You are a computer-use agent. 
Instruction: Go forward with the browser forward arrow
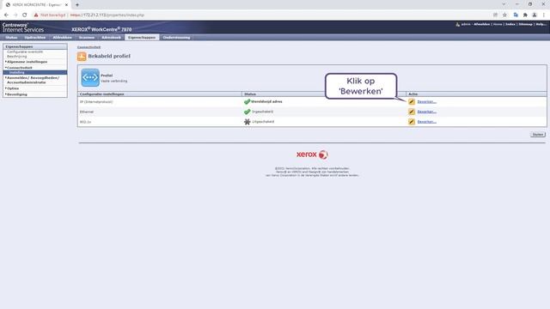click(15, 15)
